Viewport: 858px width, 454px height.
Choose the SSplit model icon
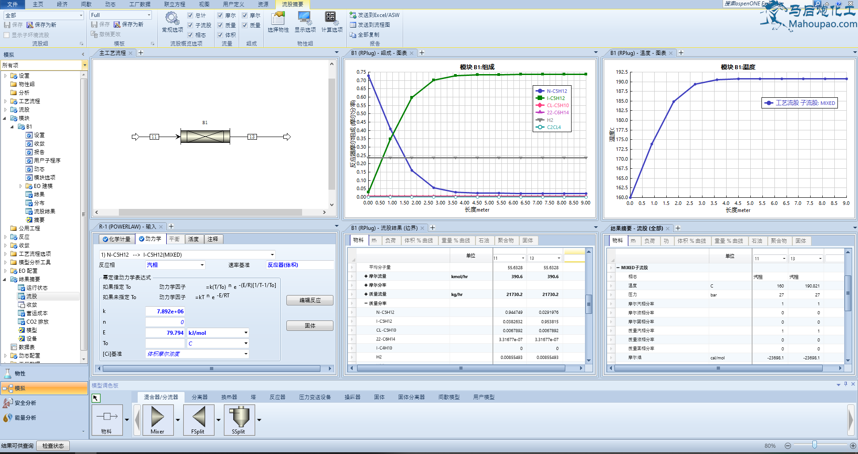point(239,420)
